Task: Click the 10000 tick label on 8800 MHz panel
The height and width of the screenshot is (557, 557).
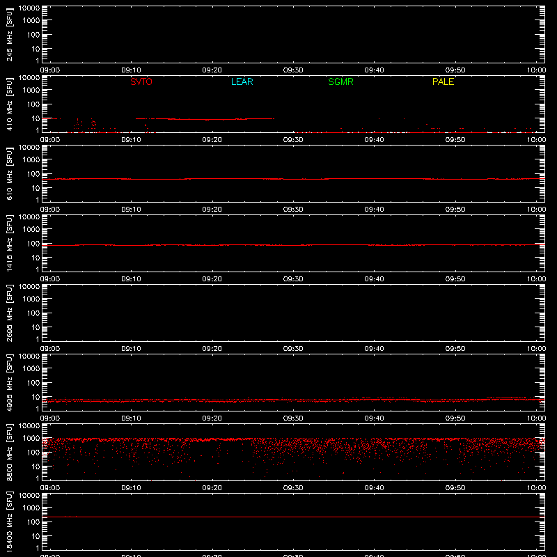Action: [29, 426]
